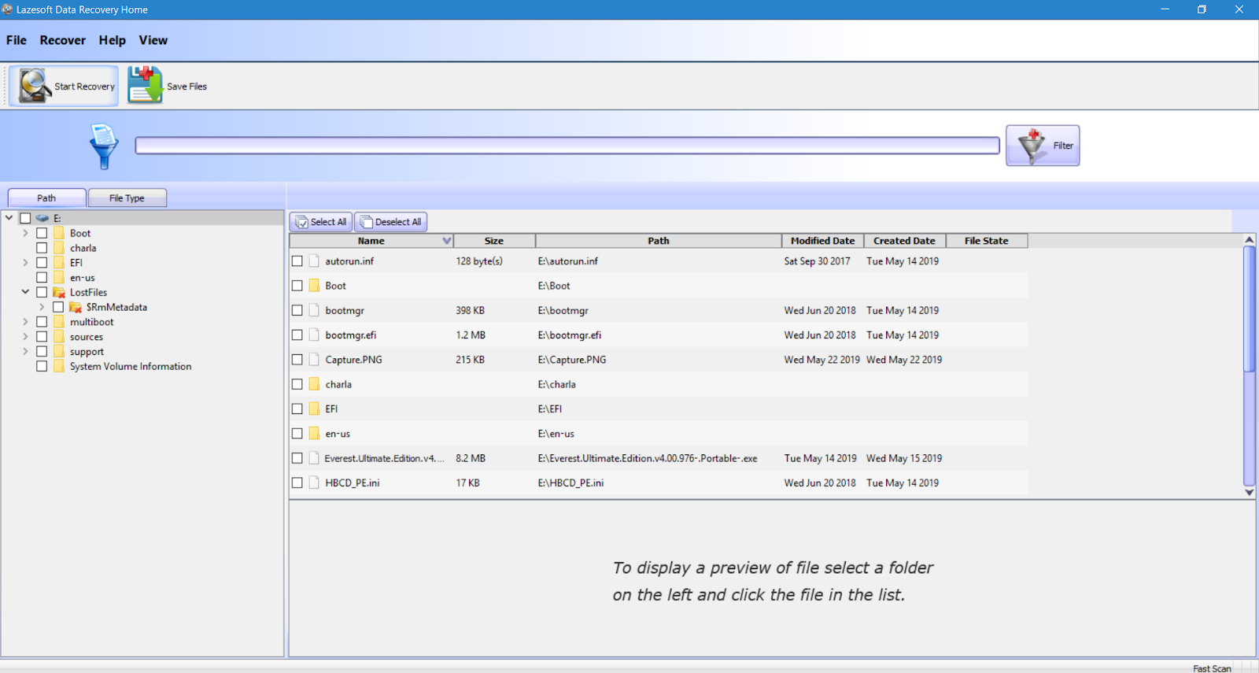Click the LostFiles folder icon

coord(59,292)
